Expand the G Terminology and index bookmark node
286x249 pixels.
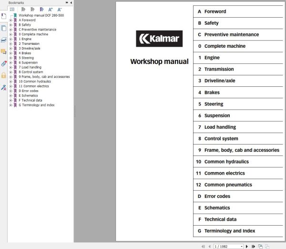10,105
